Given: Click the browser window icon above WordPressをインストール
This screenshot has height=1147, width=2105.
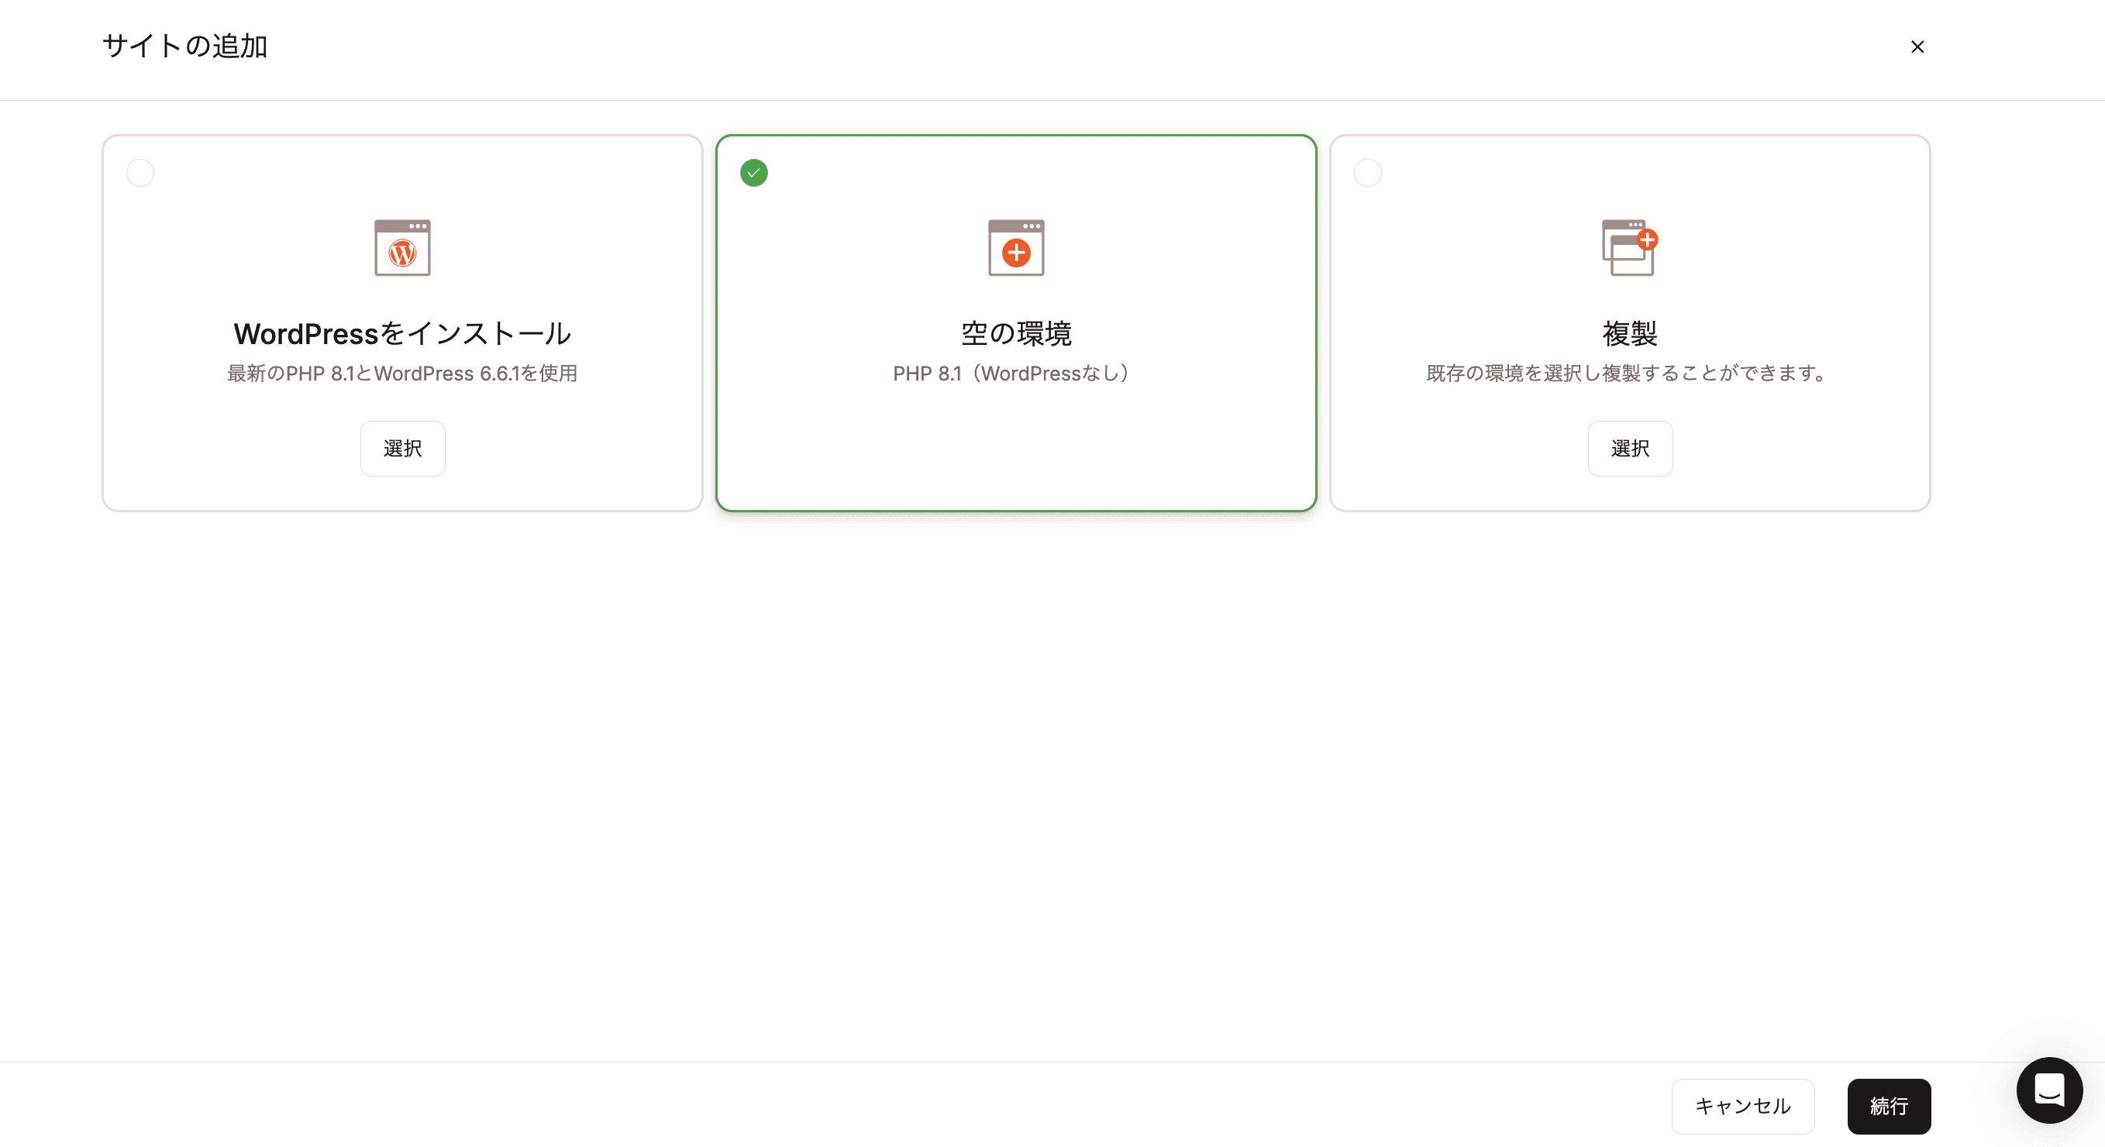Looking at the screenshot, I should (402, 247).
